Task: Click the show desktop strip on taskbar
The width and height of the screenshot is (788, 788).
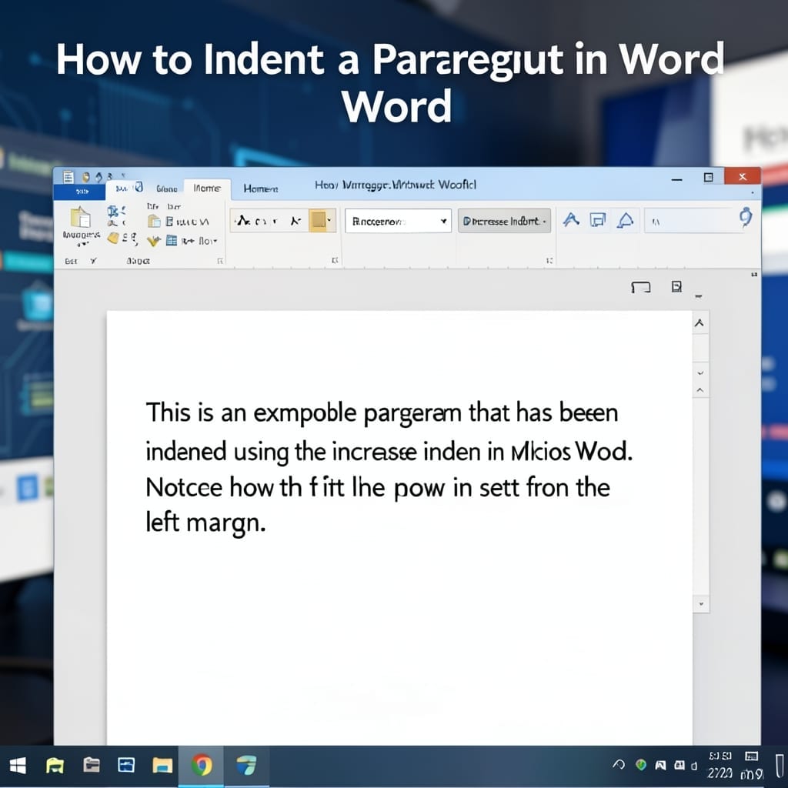Action: tap(780, 766)
